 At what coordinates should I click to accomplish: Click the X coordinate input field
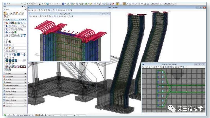(55, 115)
